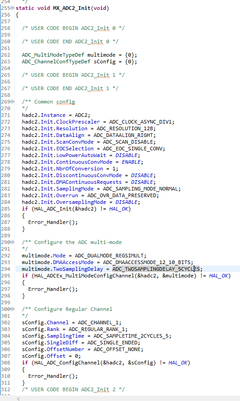240x401 pixels.
Task: Click HAL_OK on line 308
Action: (x=178, y=363)
